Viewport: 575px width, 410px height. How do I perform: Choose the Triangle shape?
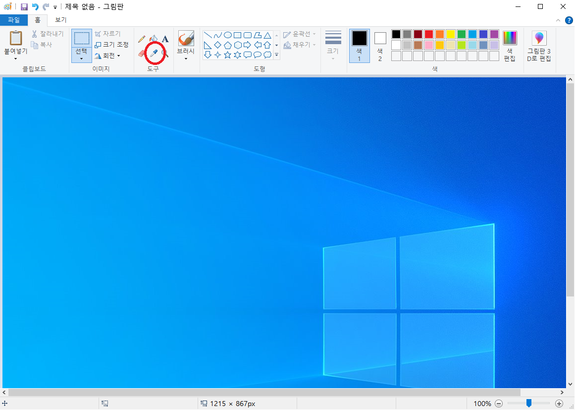[268, 35]
